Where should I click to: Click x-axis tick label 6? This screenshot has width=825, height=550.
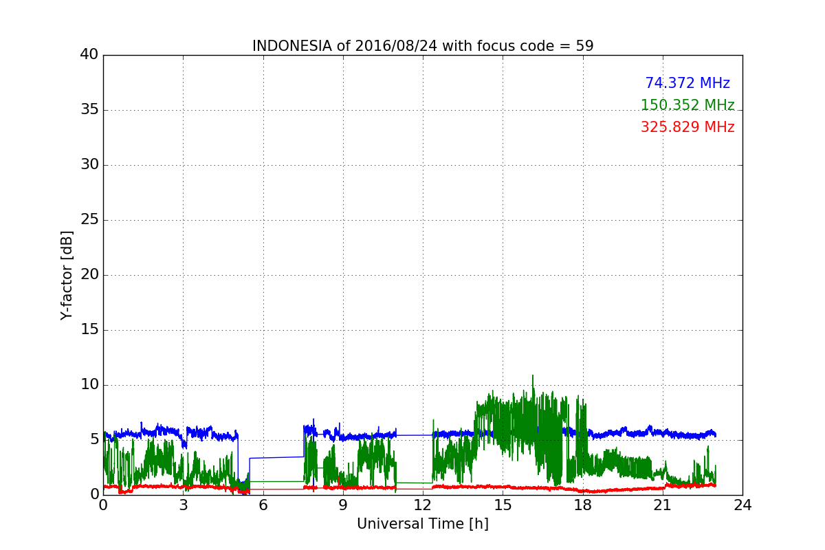click(x=263, y=505)
